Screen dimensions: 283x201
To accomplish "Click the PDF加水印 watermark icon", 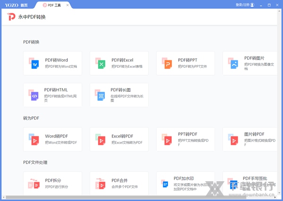I will point(165,184).
